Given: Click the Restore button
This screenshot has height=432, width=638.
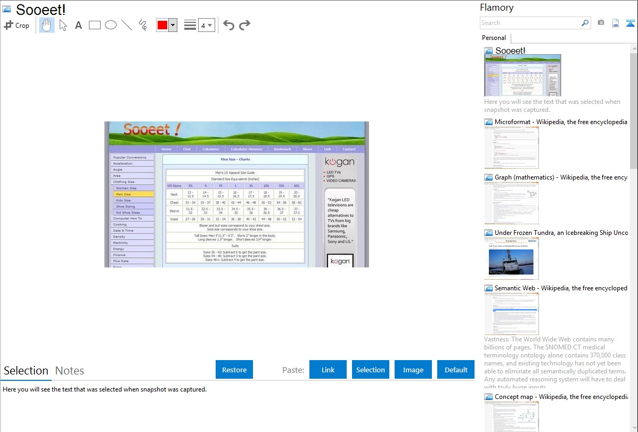Looking at the screenshot, I should click(234, 370).
